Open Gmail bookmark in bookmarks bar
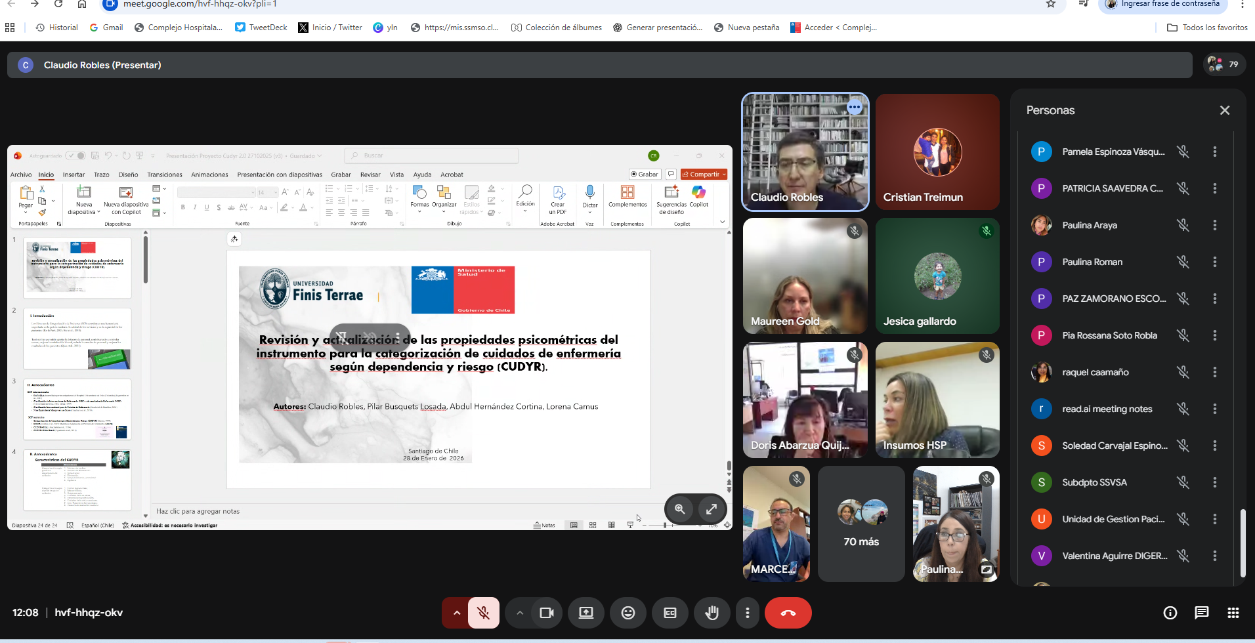1255x643 pixels. (106, 28)
